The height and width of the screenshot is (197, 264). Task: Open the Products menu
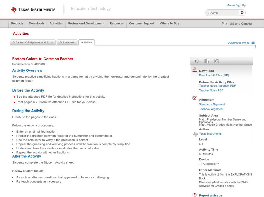tap(17, 23)
